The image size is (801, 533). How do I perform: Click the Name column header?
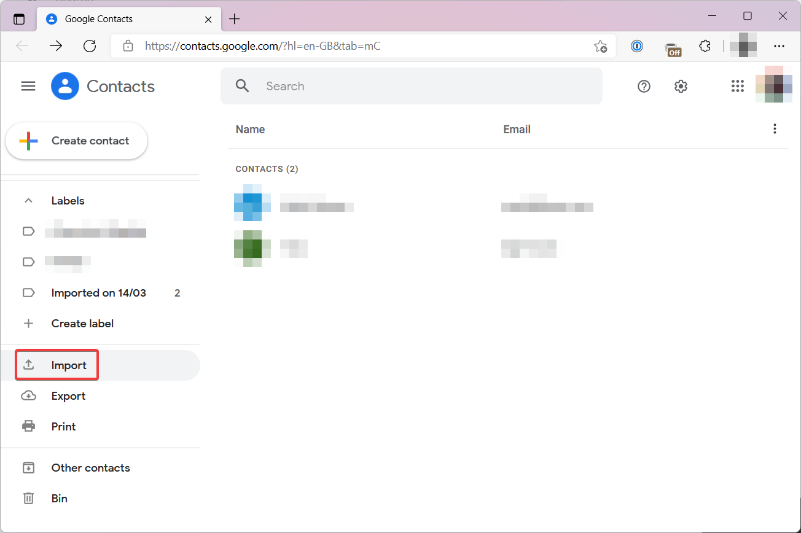(250, 130)
